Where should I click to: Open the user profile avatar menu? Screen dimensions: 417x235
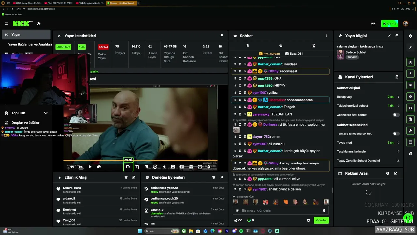pyautogui.click(x=406, y=23)
